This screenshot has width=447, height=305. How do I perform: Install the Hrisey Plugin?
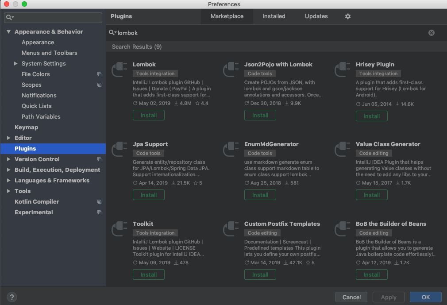click(371, 116)
